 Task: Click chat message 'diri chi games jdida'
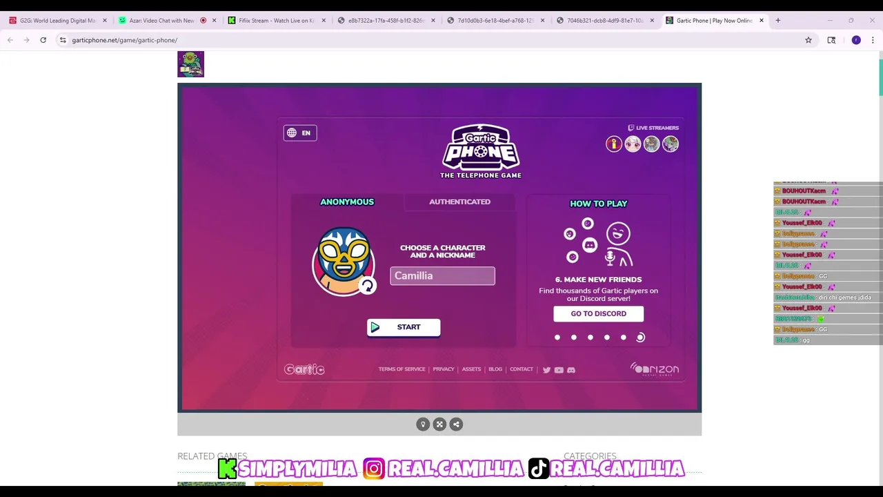(844, 298)
